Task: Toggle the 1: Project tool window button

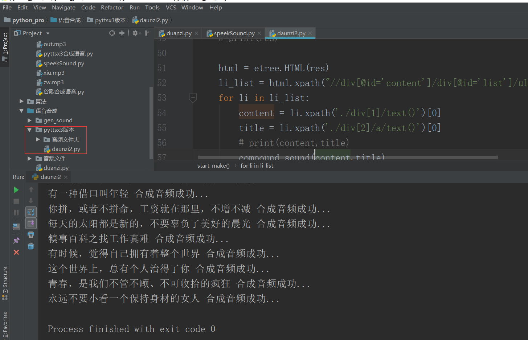Action: point(5,47)
